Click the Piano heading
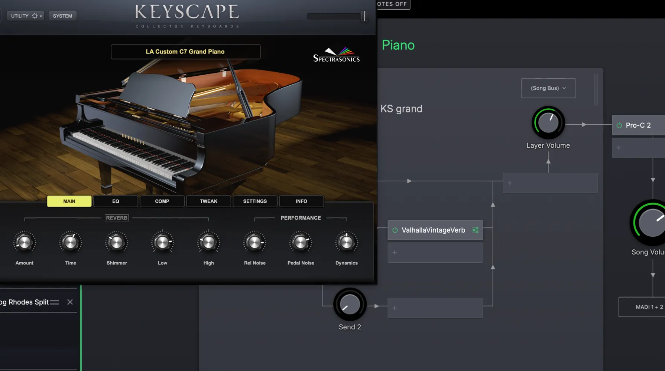 (398, 45)
